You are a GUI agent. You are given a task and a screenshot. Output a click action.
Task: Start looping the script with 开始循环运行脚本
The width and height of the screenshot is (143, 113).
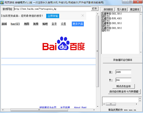point(123,60)
